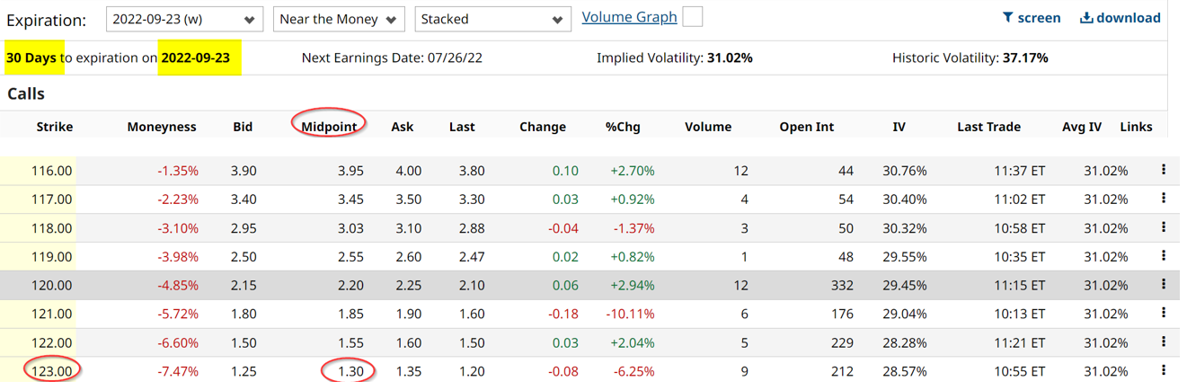Sort table by Midpoint column header
Image resolution: width=1187 pixels, height=390 pixels.
pos(331,127)
